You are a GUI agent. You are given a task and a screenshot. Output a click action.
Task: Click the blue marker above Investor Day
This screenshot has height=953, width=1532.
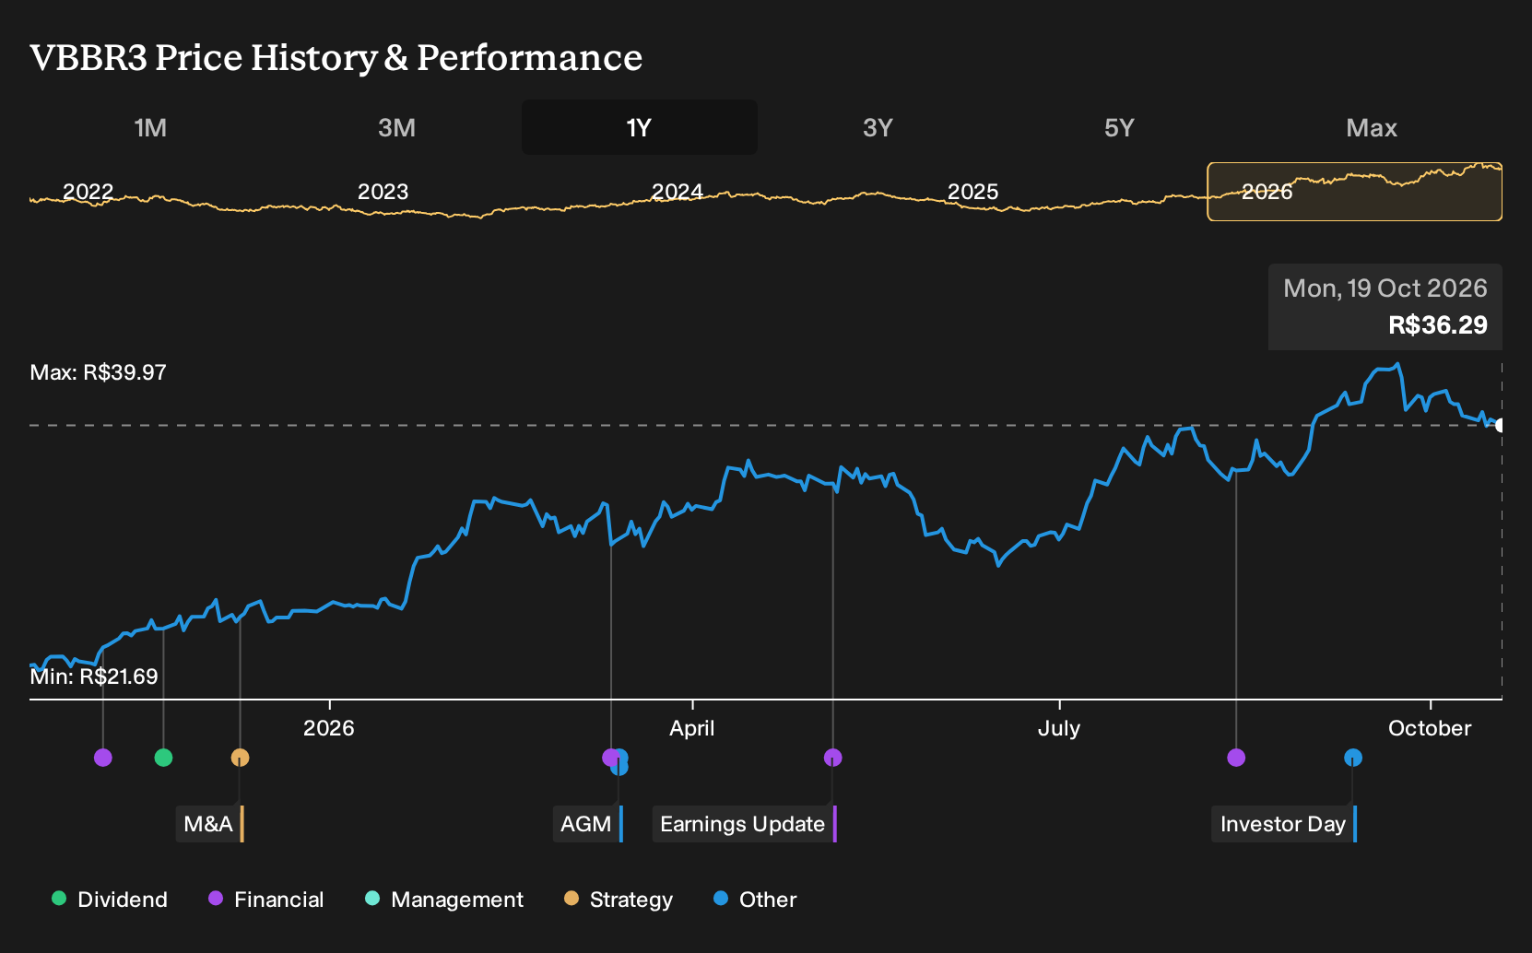(1353, 758)
